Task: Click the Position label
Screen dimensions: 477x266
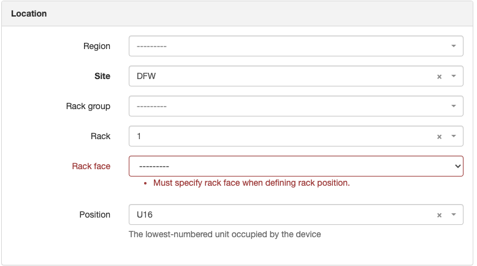Action: click(94, 215)
